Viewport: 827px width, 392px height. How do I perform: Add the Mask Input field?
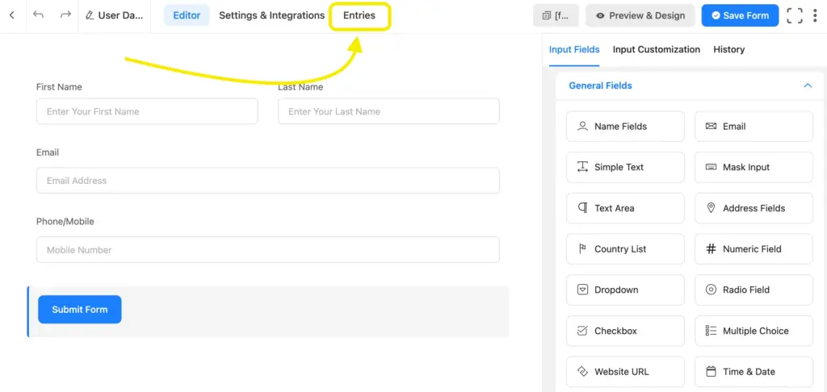click(754, 167)
